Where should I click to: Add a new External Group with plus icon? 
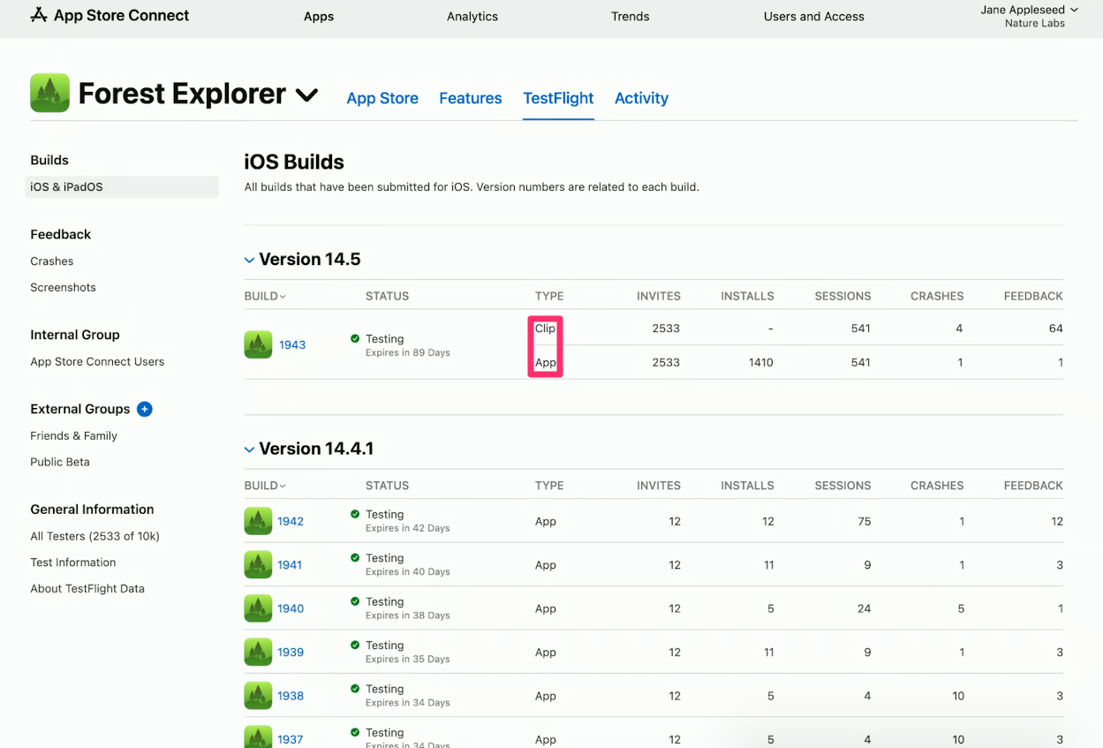coord(145,409)
